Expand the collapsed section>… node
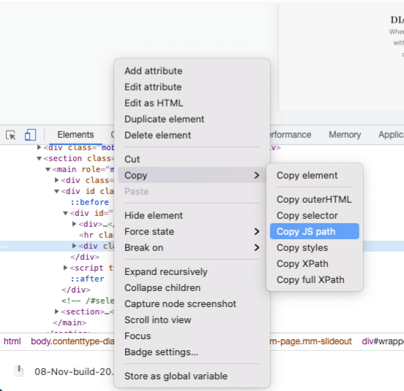The image size is (404, 391). [57, 311]
